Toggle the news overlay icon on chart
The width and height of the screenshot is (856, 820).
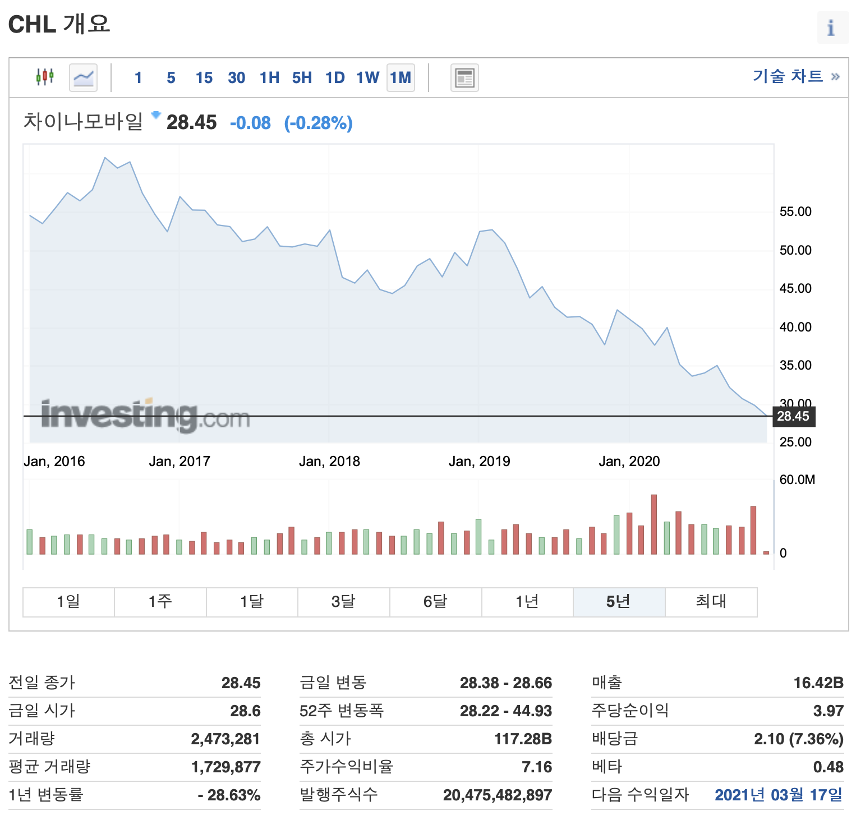pos(464,77)
